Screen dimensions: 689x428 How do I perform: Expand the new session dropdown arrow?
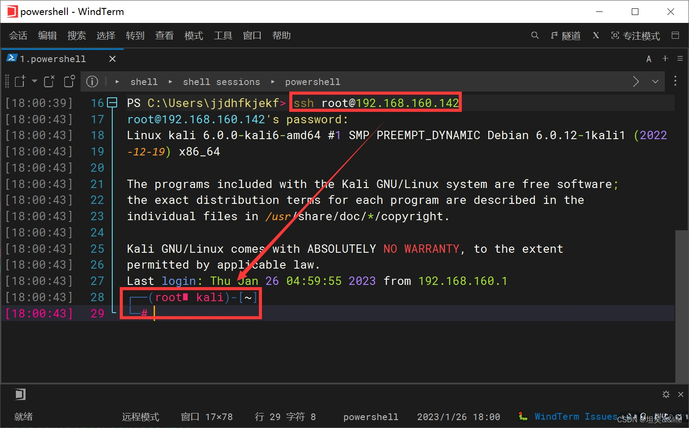point(34,81)
